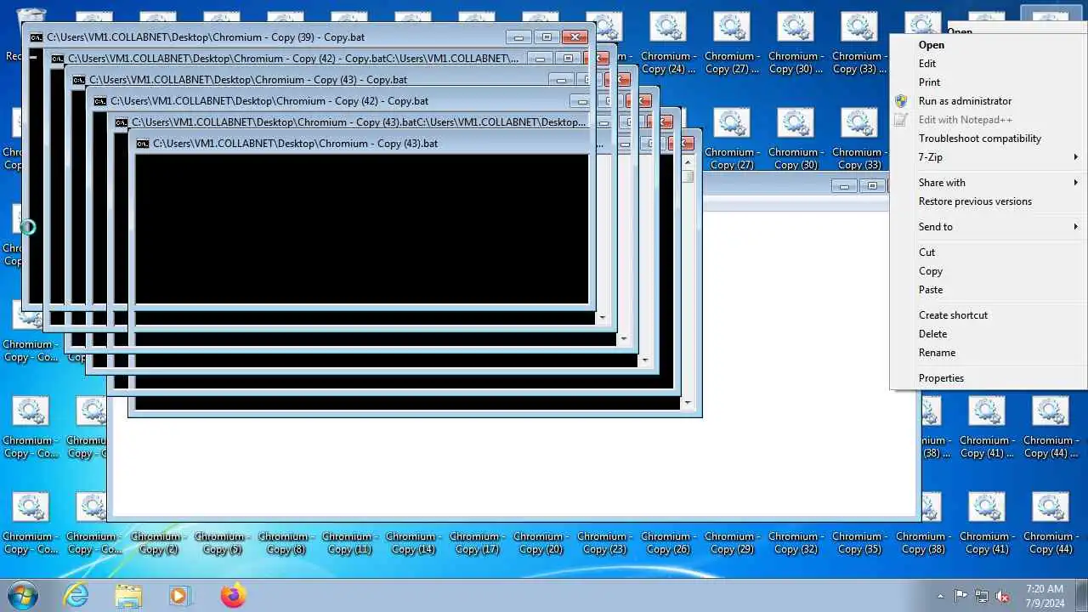Image resolution: width=1088 pixels, height=612 pixels.
Task: Choose Rename in the context menu
Action: click(x=937, y=353)
